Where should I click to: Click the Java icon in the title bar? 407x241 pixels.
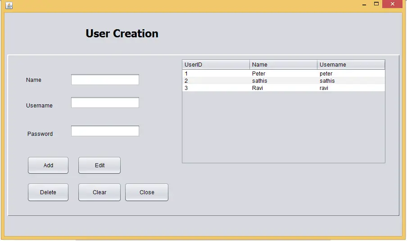point(9,5)
